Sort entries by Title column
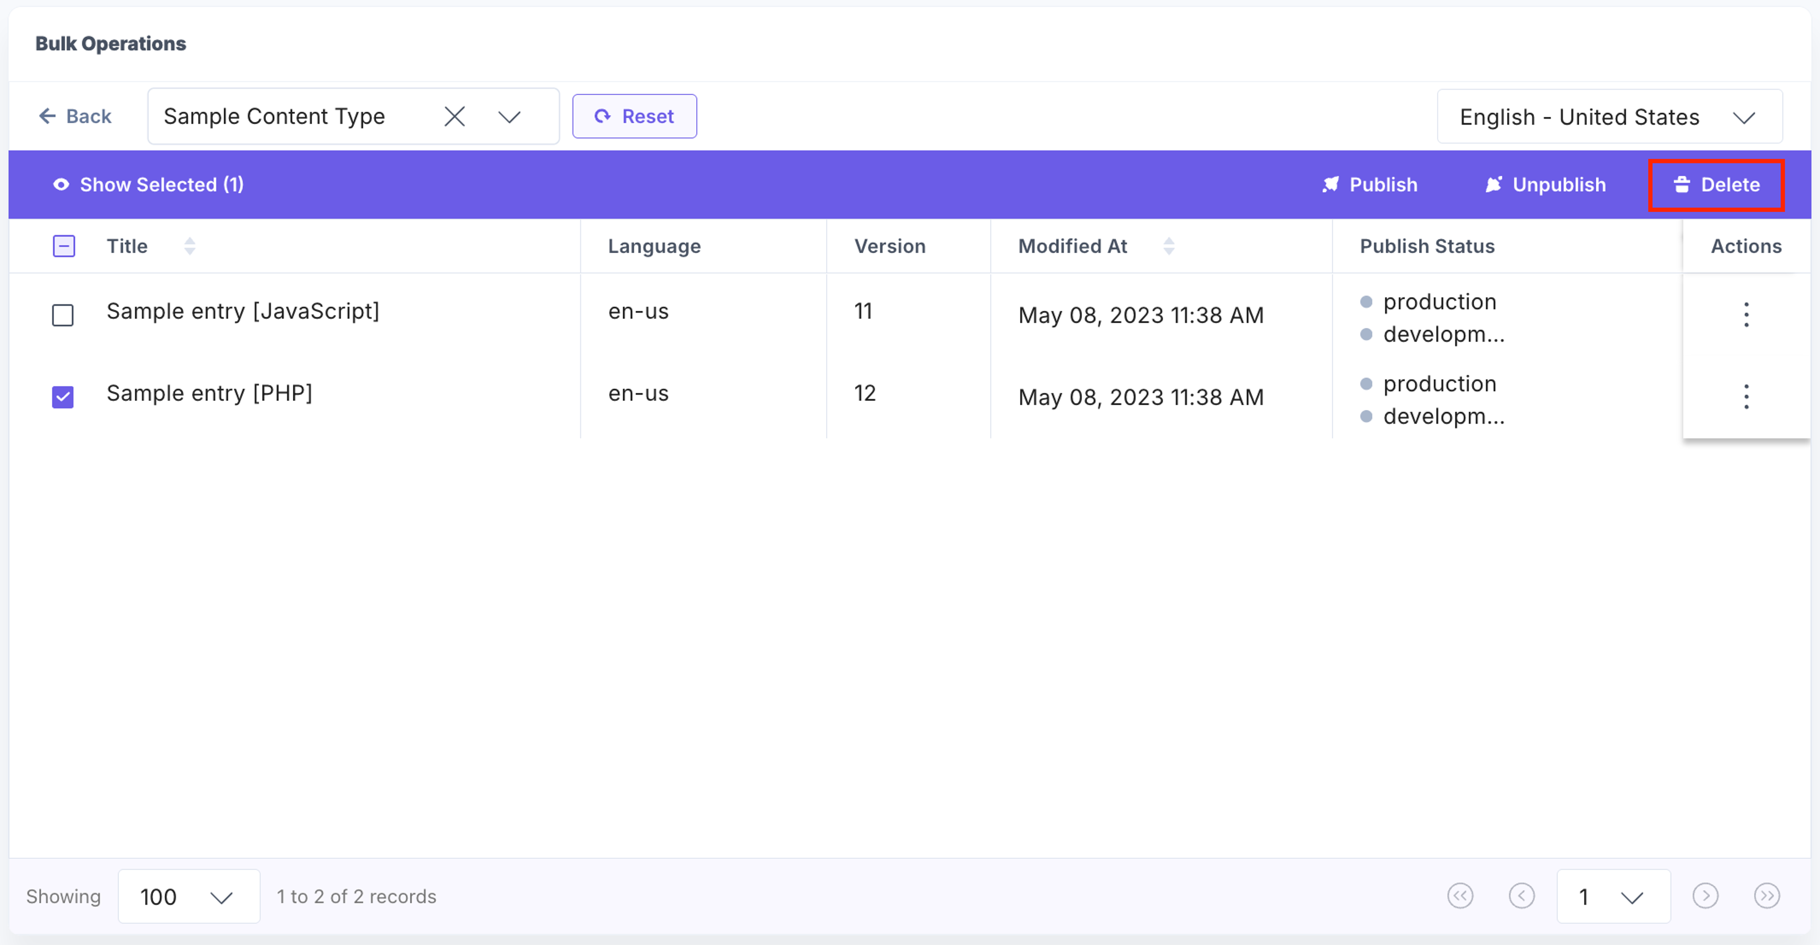 pyautogui.click(x=190, y=246)
